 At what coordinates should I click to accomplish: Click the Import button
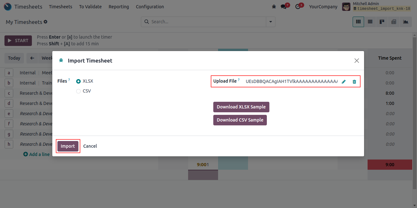click(x=68, y=146)
